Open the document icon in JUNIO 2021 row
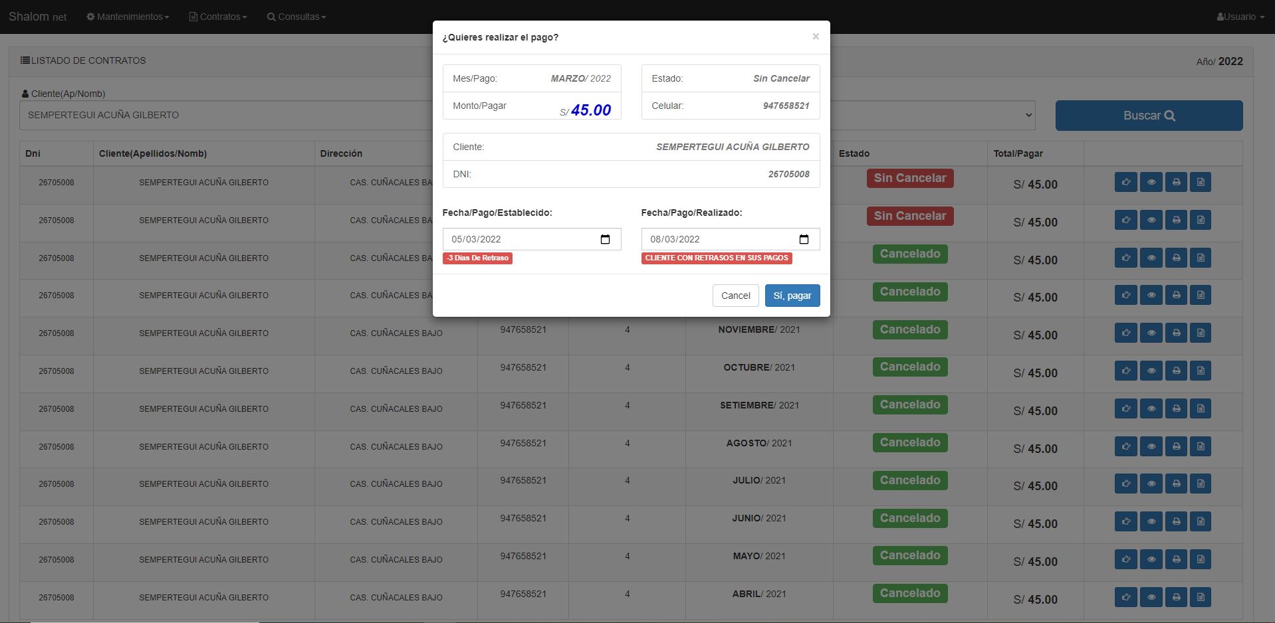The height and width of the screenshot is (623, 1275). point(1201,522)
